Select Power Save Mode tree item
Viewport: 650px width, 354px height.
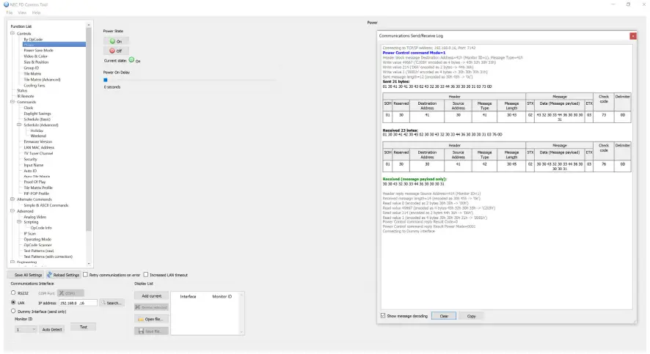(39, 50)
